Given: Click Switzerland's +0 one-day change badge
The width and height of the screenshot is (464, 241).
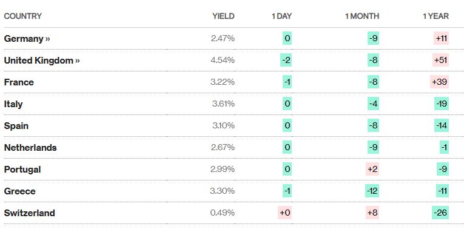Looking at the screenshot, I should 284,213.
